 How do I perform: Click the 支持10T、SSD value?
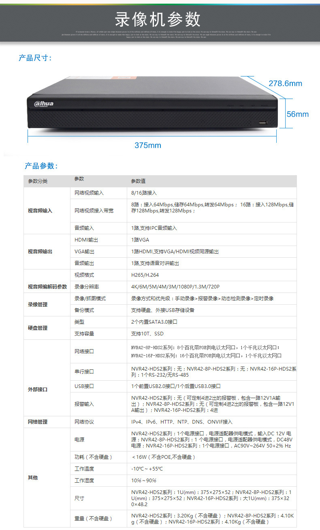coord(147,334)
